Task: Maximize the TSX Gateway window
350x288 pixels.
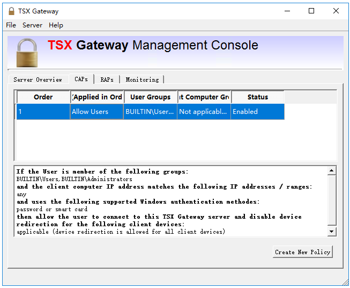Action: click(311, 11)
